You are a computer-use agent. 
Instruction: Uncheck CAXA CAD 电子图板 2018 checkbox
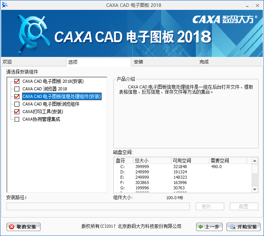(x=17, y=81)
